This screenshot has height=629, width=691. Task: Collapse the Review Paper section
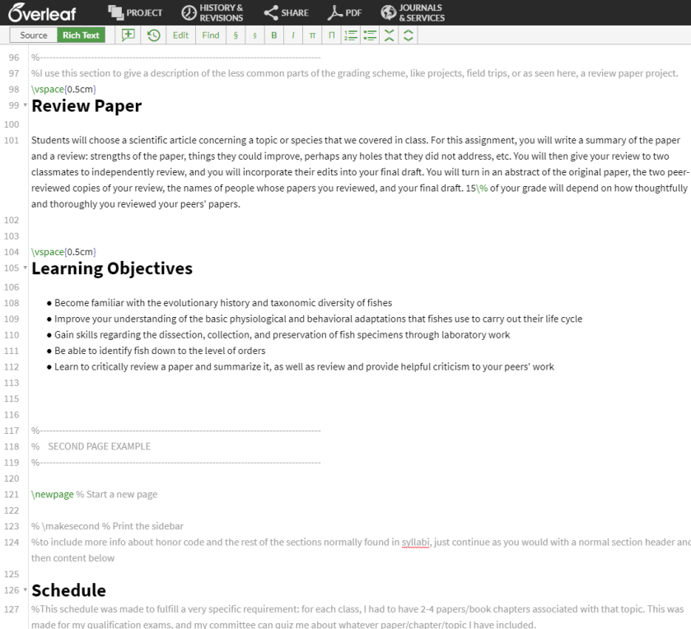pyautogui.click(x=26, y=107)
